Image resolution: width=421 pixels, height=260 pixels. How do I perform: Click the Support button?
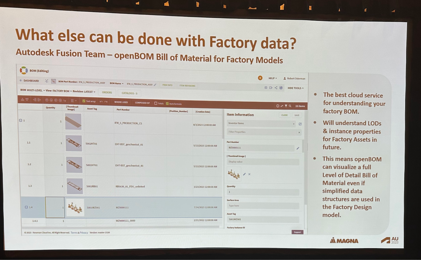(297, 232)
